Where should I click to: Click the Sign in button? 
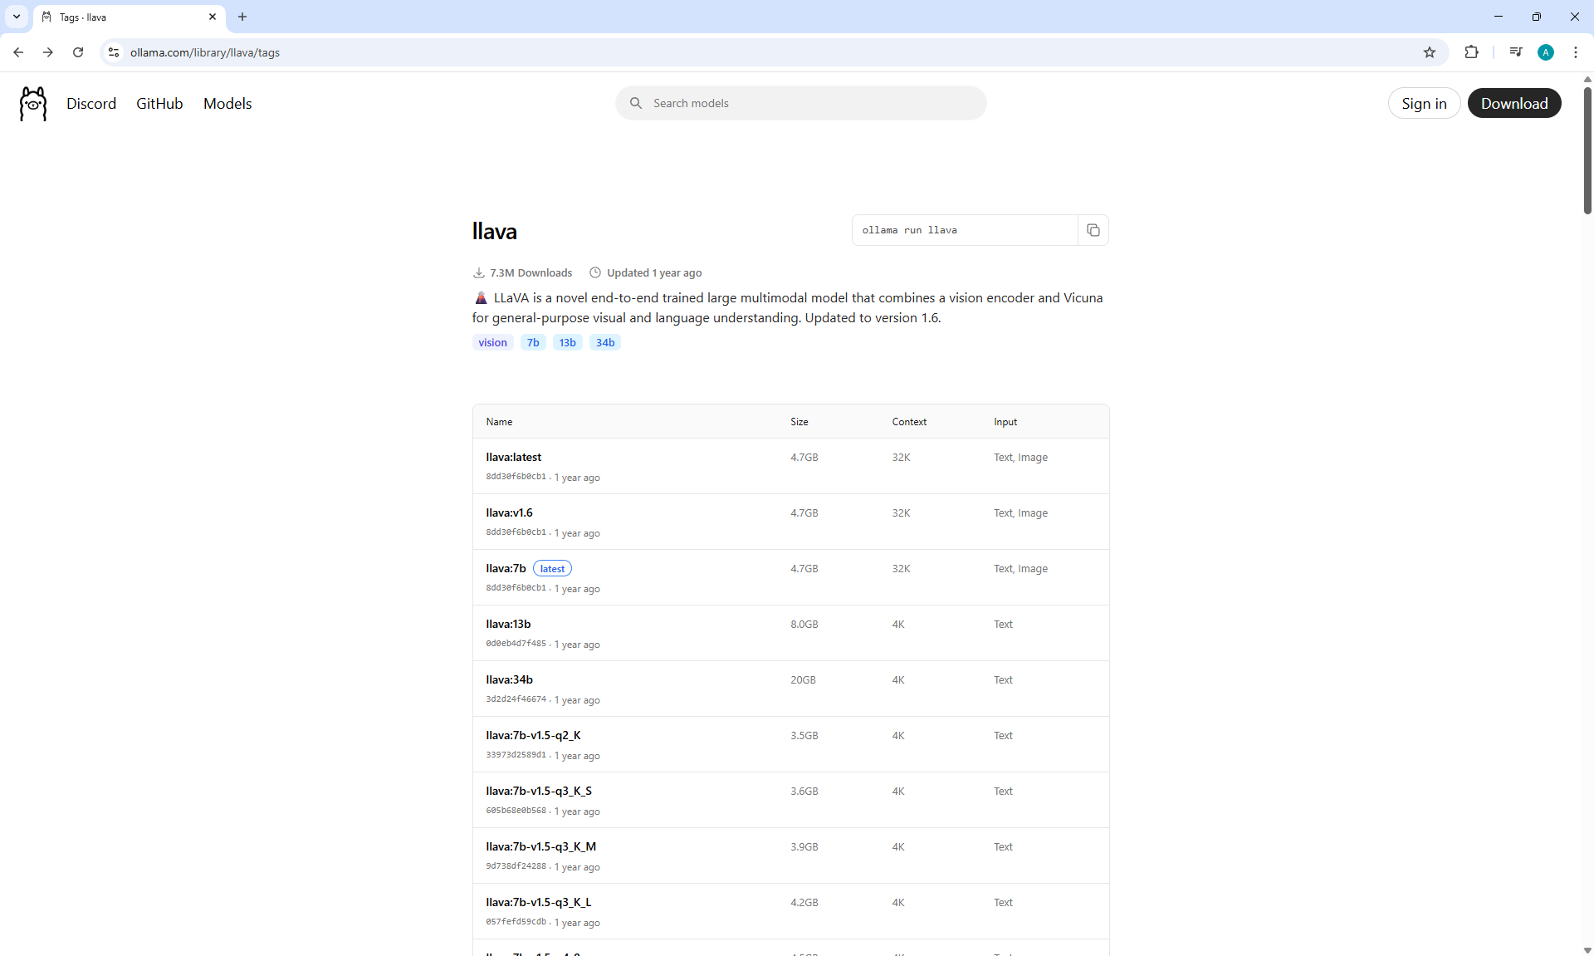tap(1423, 104)
